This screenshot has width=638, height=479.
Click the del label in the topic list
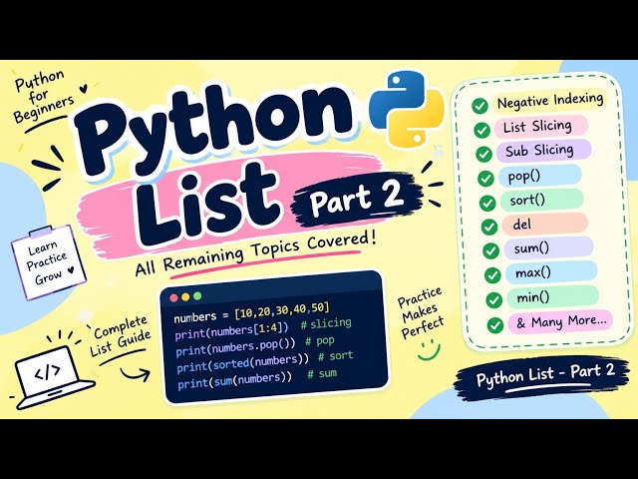(545, 224)
